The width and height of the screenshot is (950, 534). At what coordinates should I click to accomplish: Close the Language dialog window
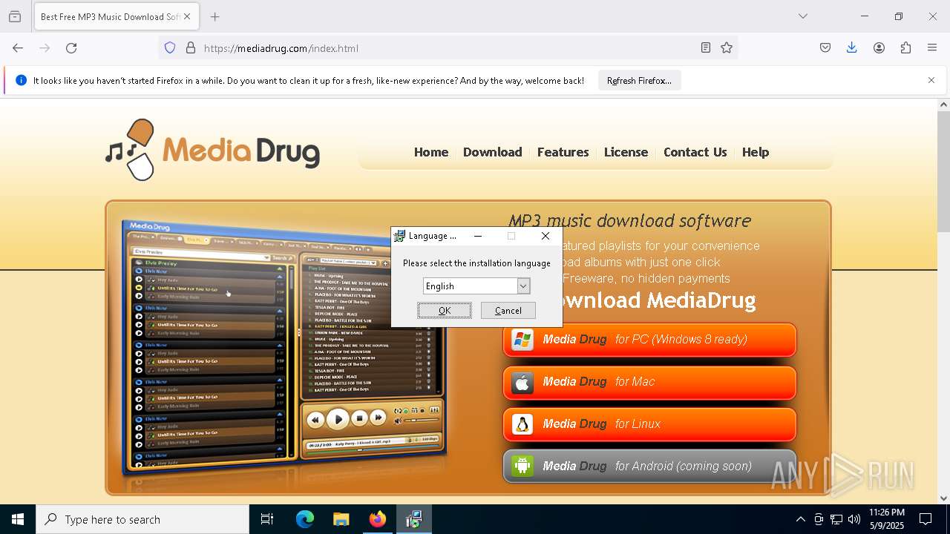pos(546,236)
